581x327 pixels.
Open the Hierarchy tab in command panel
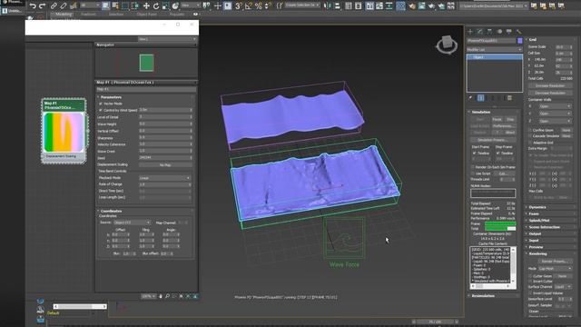[489, 32]
